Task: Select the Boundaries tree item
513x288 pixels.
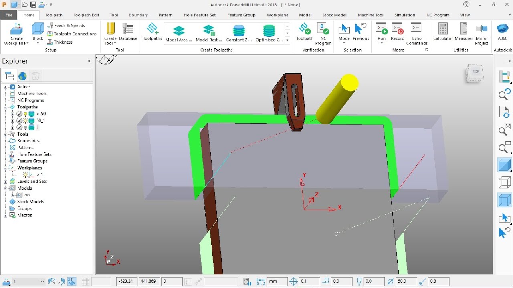Action: pyautogui.click(x=28, y=141)
